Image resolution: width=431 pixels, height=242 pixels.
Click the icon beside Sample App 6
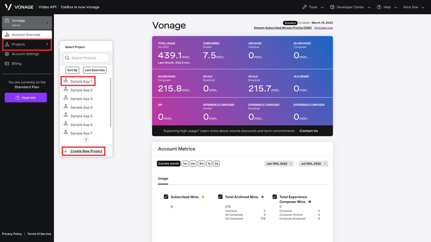click(66, 124)
